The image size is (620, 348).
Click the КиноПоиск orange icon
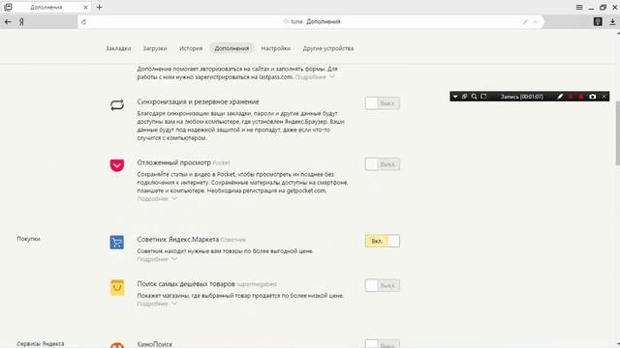(x=117, y=345)
